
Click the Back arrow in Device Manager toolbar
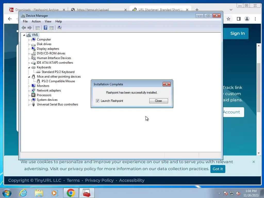coord(24,28)
